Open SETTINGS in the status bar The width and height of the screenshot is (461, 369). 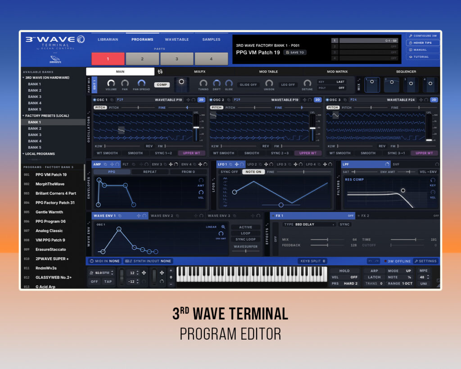(x=425, y=261)
